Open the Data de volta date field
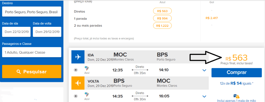The width and height of the screenshot is (265, 102). pos(47,32)
